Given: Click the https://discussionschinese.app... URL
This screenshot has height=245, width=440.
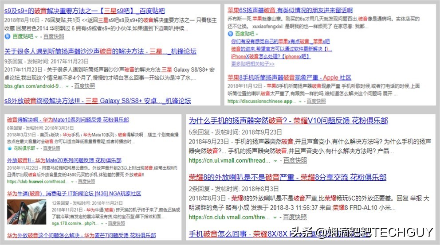Looking at the screenshot, I should coord(262,101).
